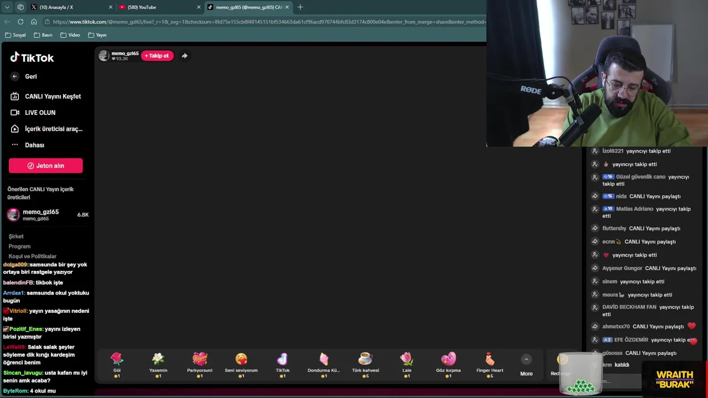Open the Yayın bookmarks folder
The image size is (708, 398).
point(97,35)
